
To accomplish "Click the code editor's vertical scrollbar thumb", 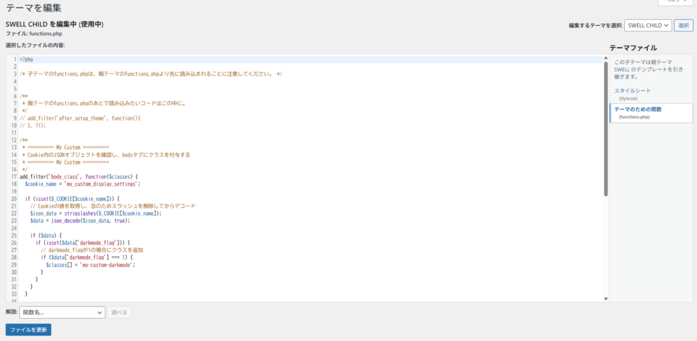I will point(605,129).
